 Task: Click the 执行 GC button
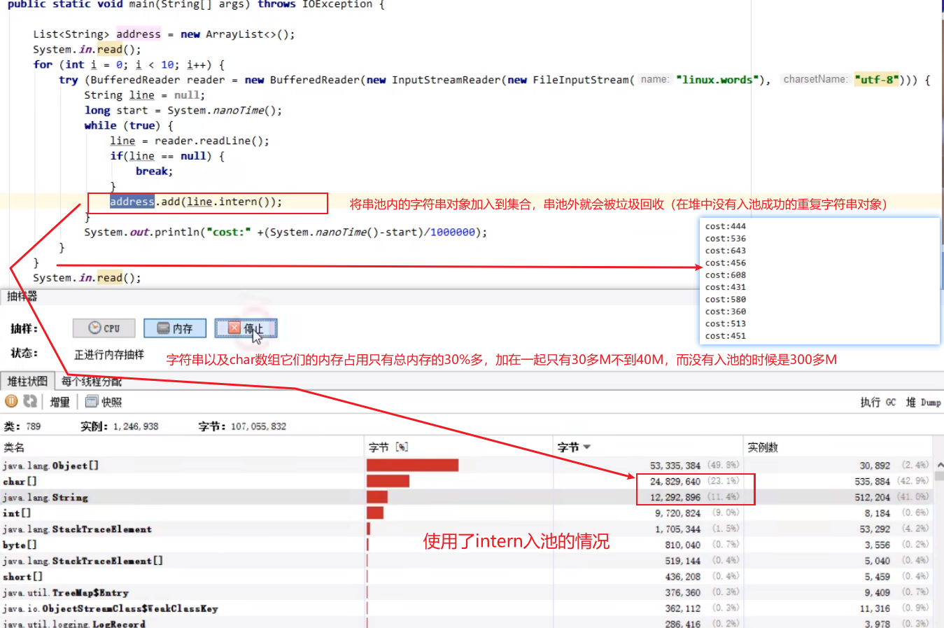click(878, 402)
